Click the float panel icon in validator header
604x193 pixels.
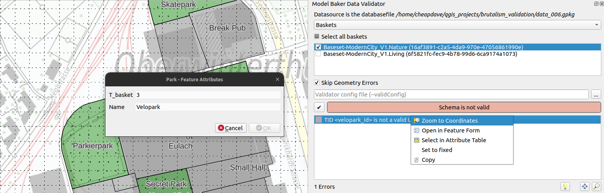click(596, 4)
